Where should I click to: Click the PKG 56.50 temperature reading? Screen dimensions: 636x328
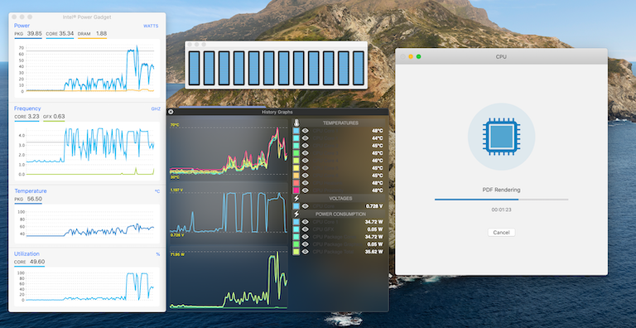28,199
